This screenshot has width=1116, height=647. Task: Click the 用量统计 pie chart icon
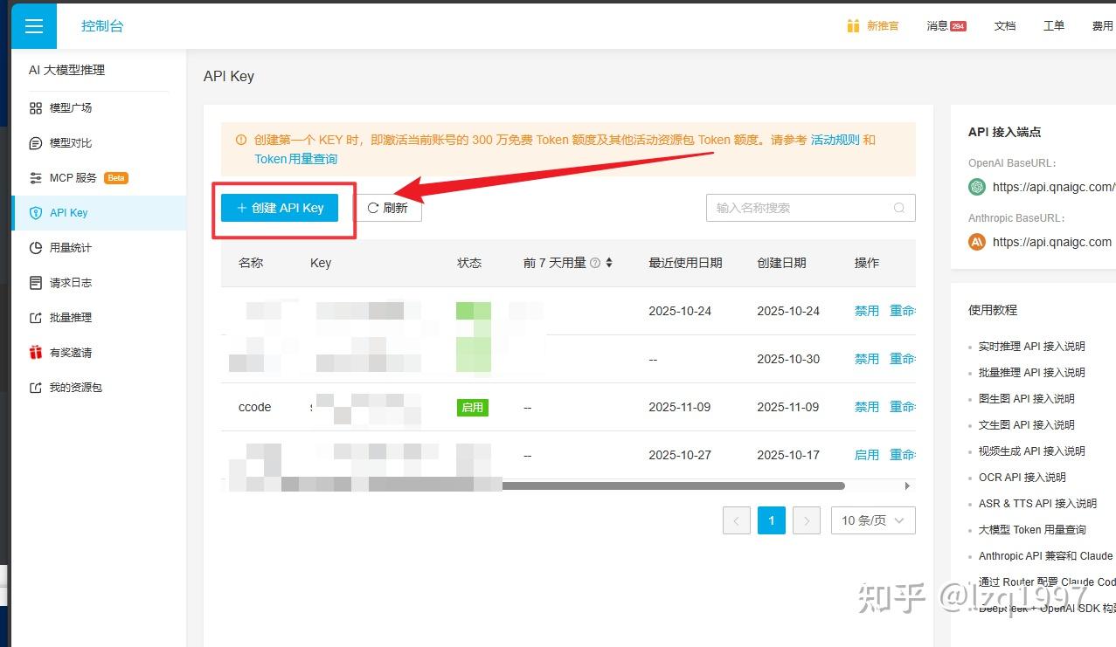36,248
